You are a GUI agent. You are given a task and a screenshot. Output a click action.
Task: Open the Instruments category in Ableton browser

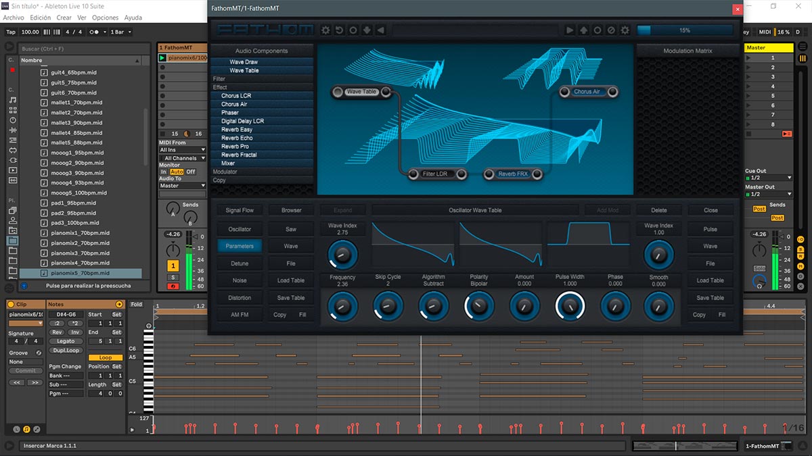pyautogui.click(x=13, y=120)
